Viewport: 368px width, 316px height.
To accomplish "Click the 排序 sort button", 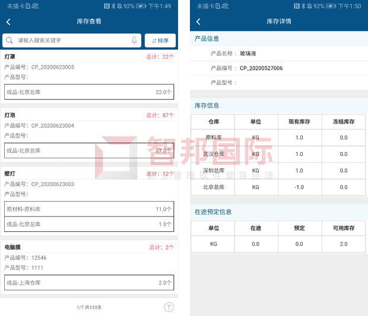I will [160, 40].
